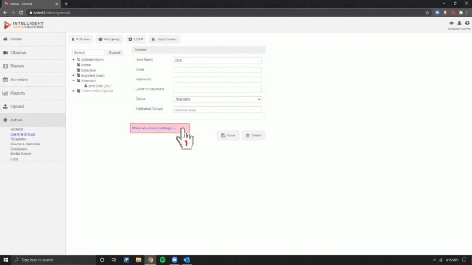
Task: Open Media Server admin submenu item
Action: pos(21,154)
